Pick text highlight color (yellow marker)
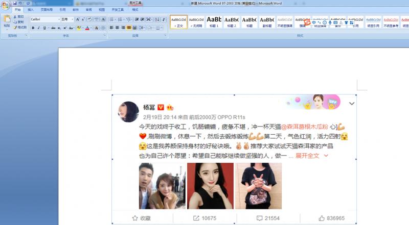Viewport: 409px width, 225px height. tap(79, 28)
